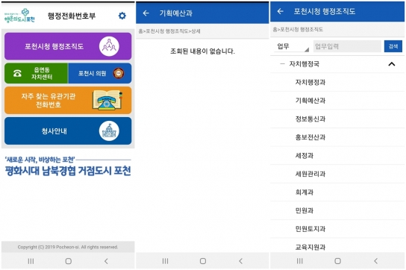Collapse the 자치행정국 group chevron
The image size is (406, 270).
[392, 64]
